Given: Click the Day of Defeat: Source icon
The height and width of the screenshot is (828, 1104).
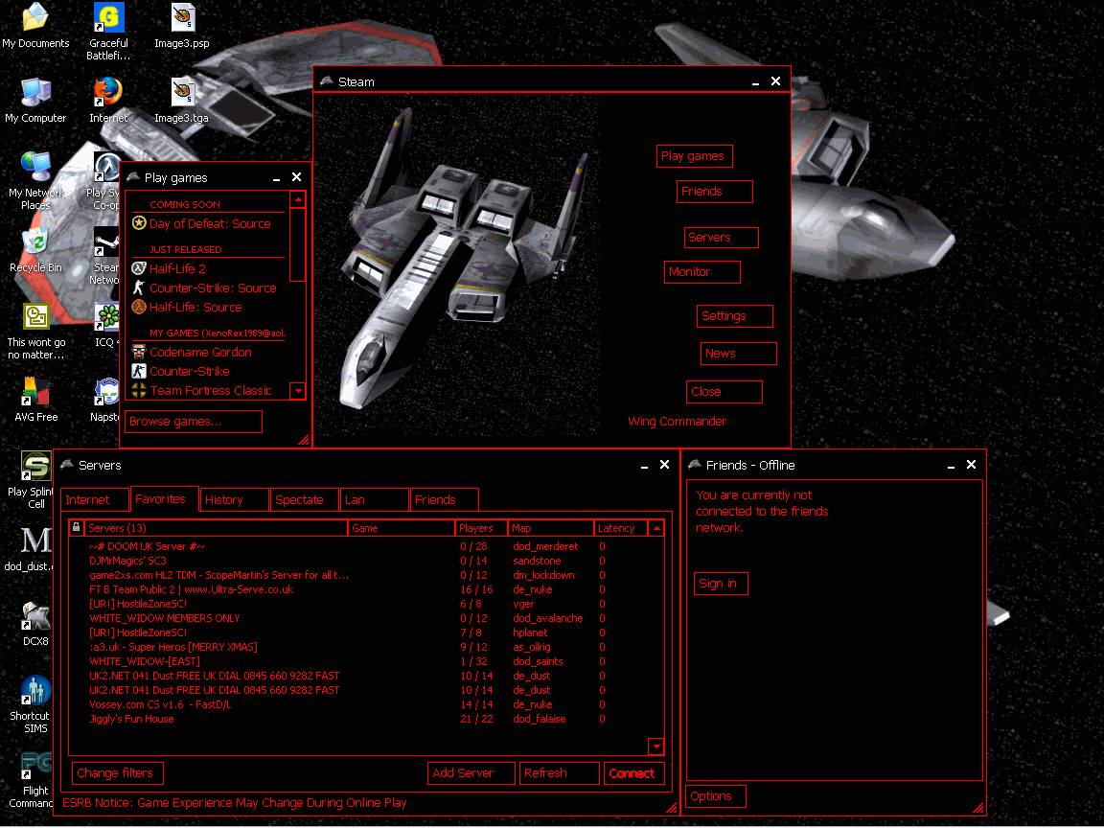Looking at the screenshot, I should pos(139,223).
